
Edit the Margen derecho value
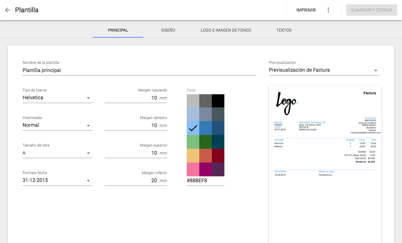(136, 125)
